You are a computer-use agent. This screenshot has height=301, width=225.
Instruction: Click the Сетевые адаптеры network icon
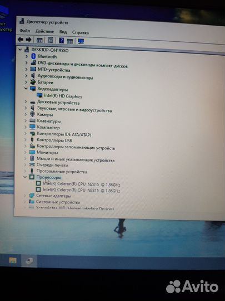32,196
